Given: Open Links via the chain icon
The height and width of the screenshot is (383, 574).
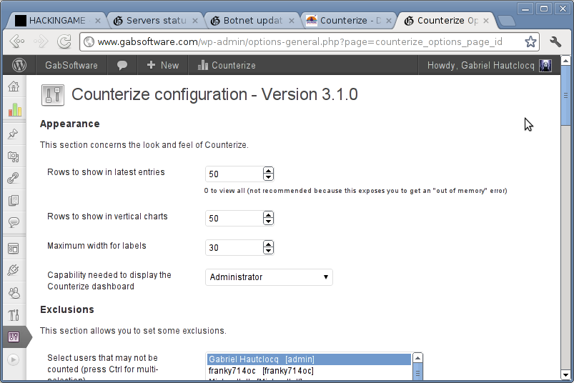Looking at the screenshot, I should 14,179.
